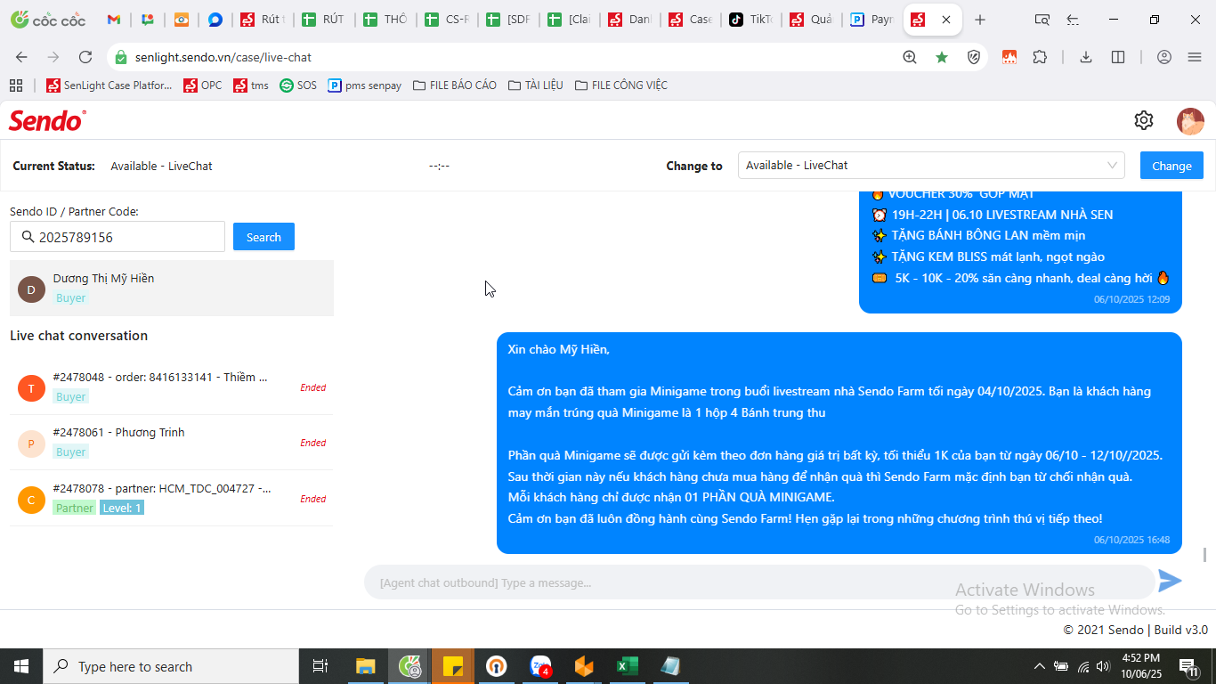Open the pms senpay bookmark
1216x684 pixels.
(x=365, y=85)
